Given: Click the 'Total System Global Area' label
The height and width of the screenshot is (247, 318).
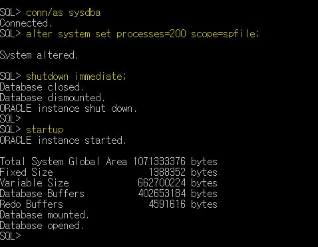Looking at the screenshot, I should (x=63, y=162).
